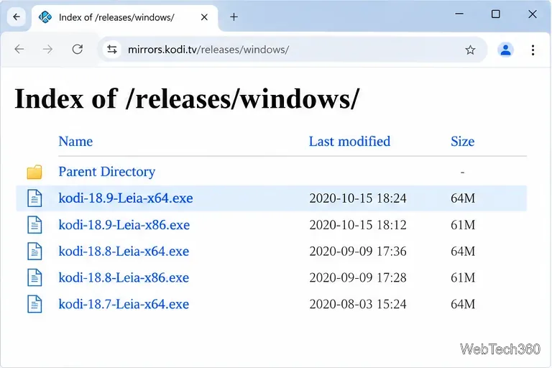
Task: Click 64M size in kodi-18.8-Leia-x64 row
Action: pyautogui.click(x=463, y=252)
